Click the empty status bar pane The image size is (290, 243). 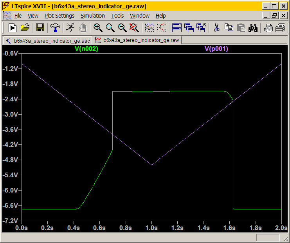[x=268, y=238]
